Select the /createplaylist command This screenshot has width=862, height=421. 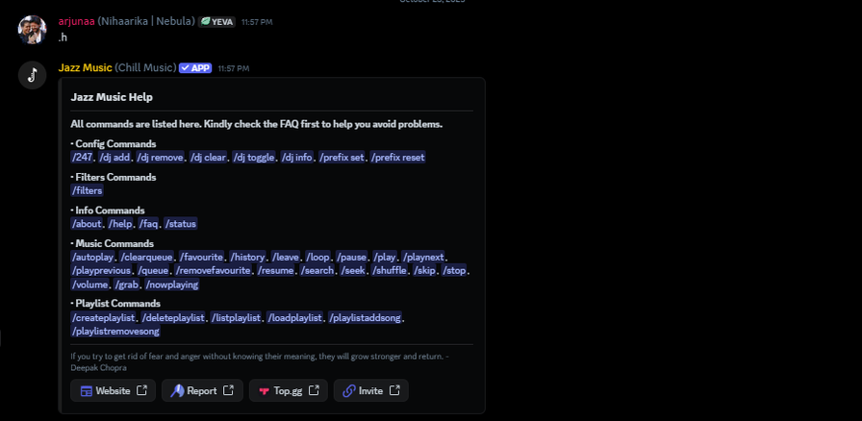click(x=103, y=317)
